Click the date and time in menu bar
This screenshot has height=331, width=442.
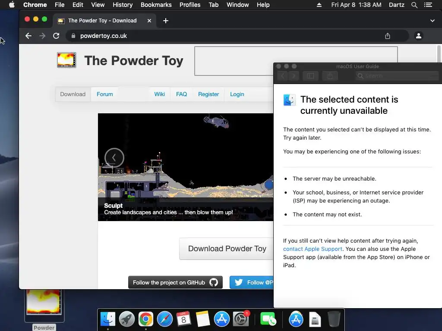356,5
